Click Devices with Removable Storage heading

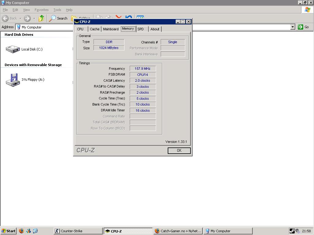coord(33,65)
